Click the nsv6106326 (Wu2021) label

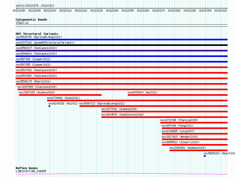63,103
